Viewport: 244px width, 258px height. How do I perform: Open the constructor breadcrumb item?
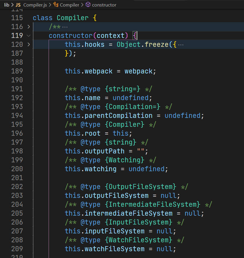(x=104, y=5)
